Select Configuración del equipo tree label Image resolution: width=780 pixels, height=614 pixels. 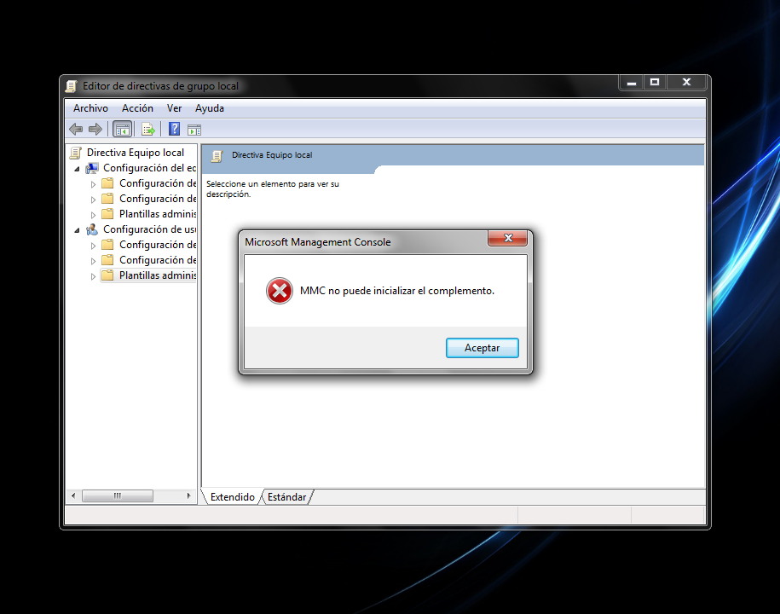[150, 168]
